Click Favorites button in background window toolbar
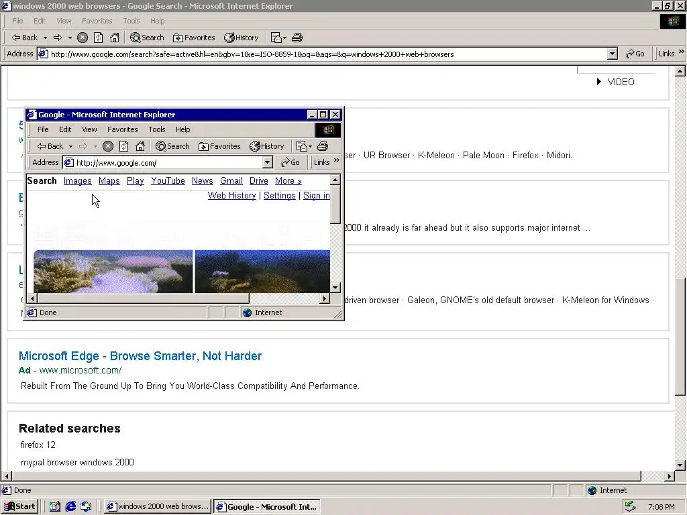This screenshot has width=687, height=515. tap(194, 38)
